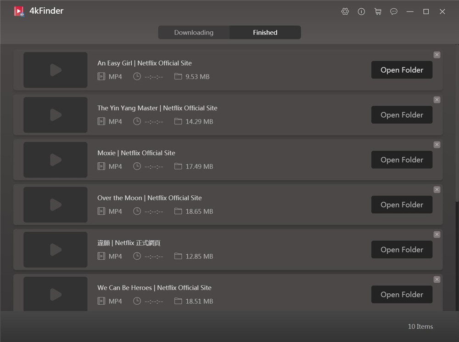
Task: Click the 4kFinder app logo icon
Action: tap(18, 11)
